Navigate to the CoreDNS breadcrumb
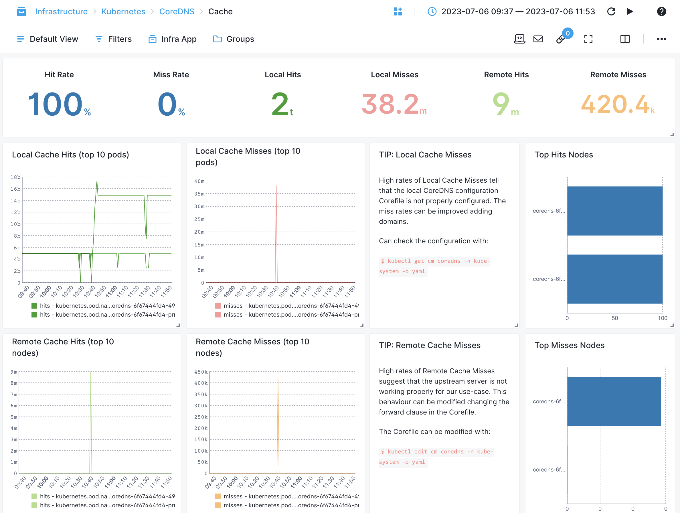Image resolution: width=680 pixels, height=513 pixels. tap(177, 11)
